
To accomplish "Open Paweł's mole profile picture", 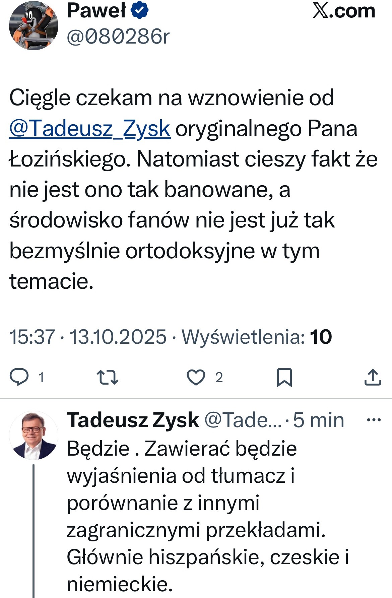I will tap(34, 25).
